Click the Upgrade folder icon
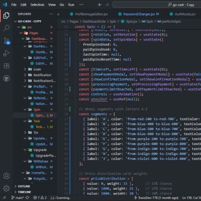 coord(30,150)
